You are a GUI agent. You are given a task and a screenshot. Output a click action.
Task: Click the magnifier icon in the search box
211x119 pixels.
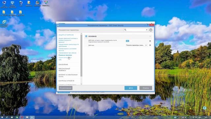coord(125,30)
